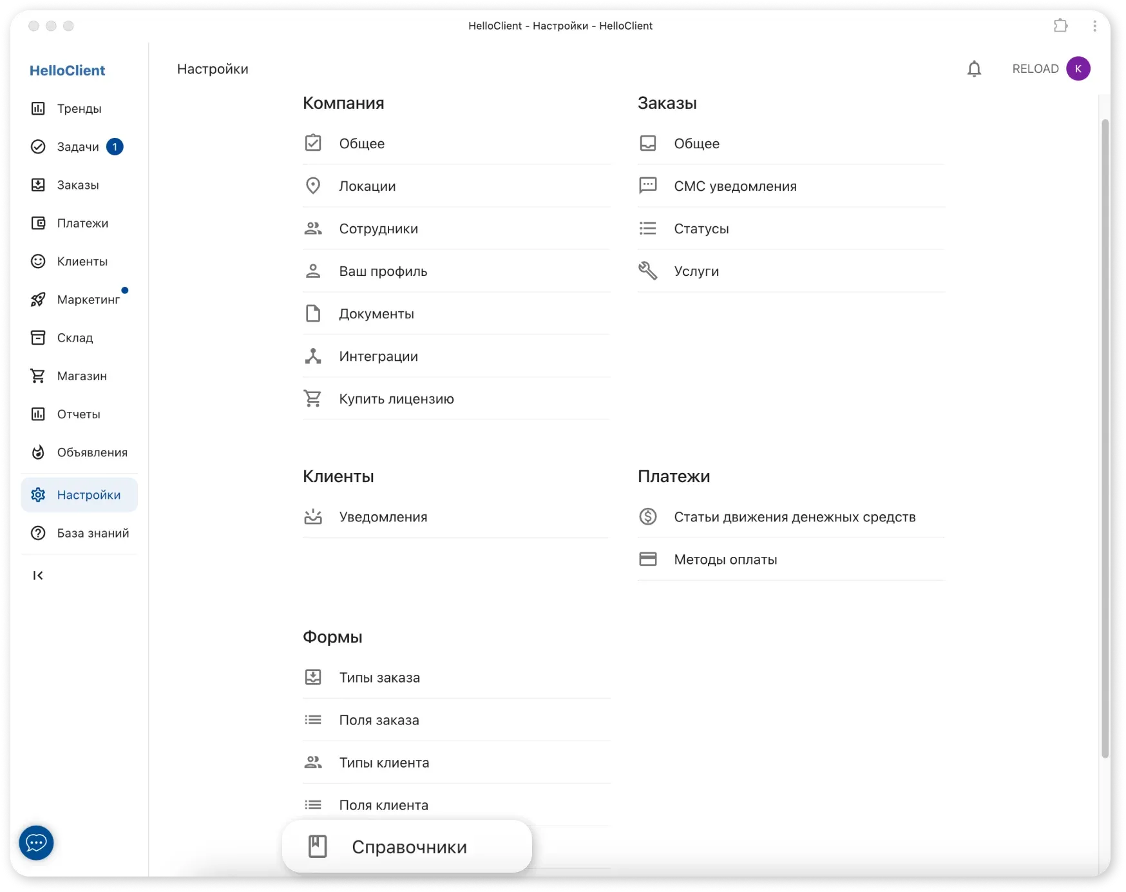Collapse the left sidebar menu
This screenshot has width=1126, height=892.
click(x=38, y=576)
